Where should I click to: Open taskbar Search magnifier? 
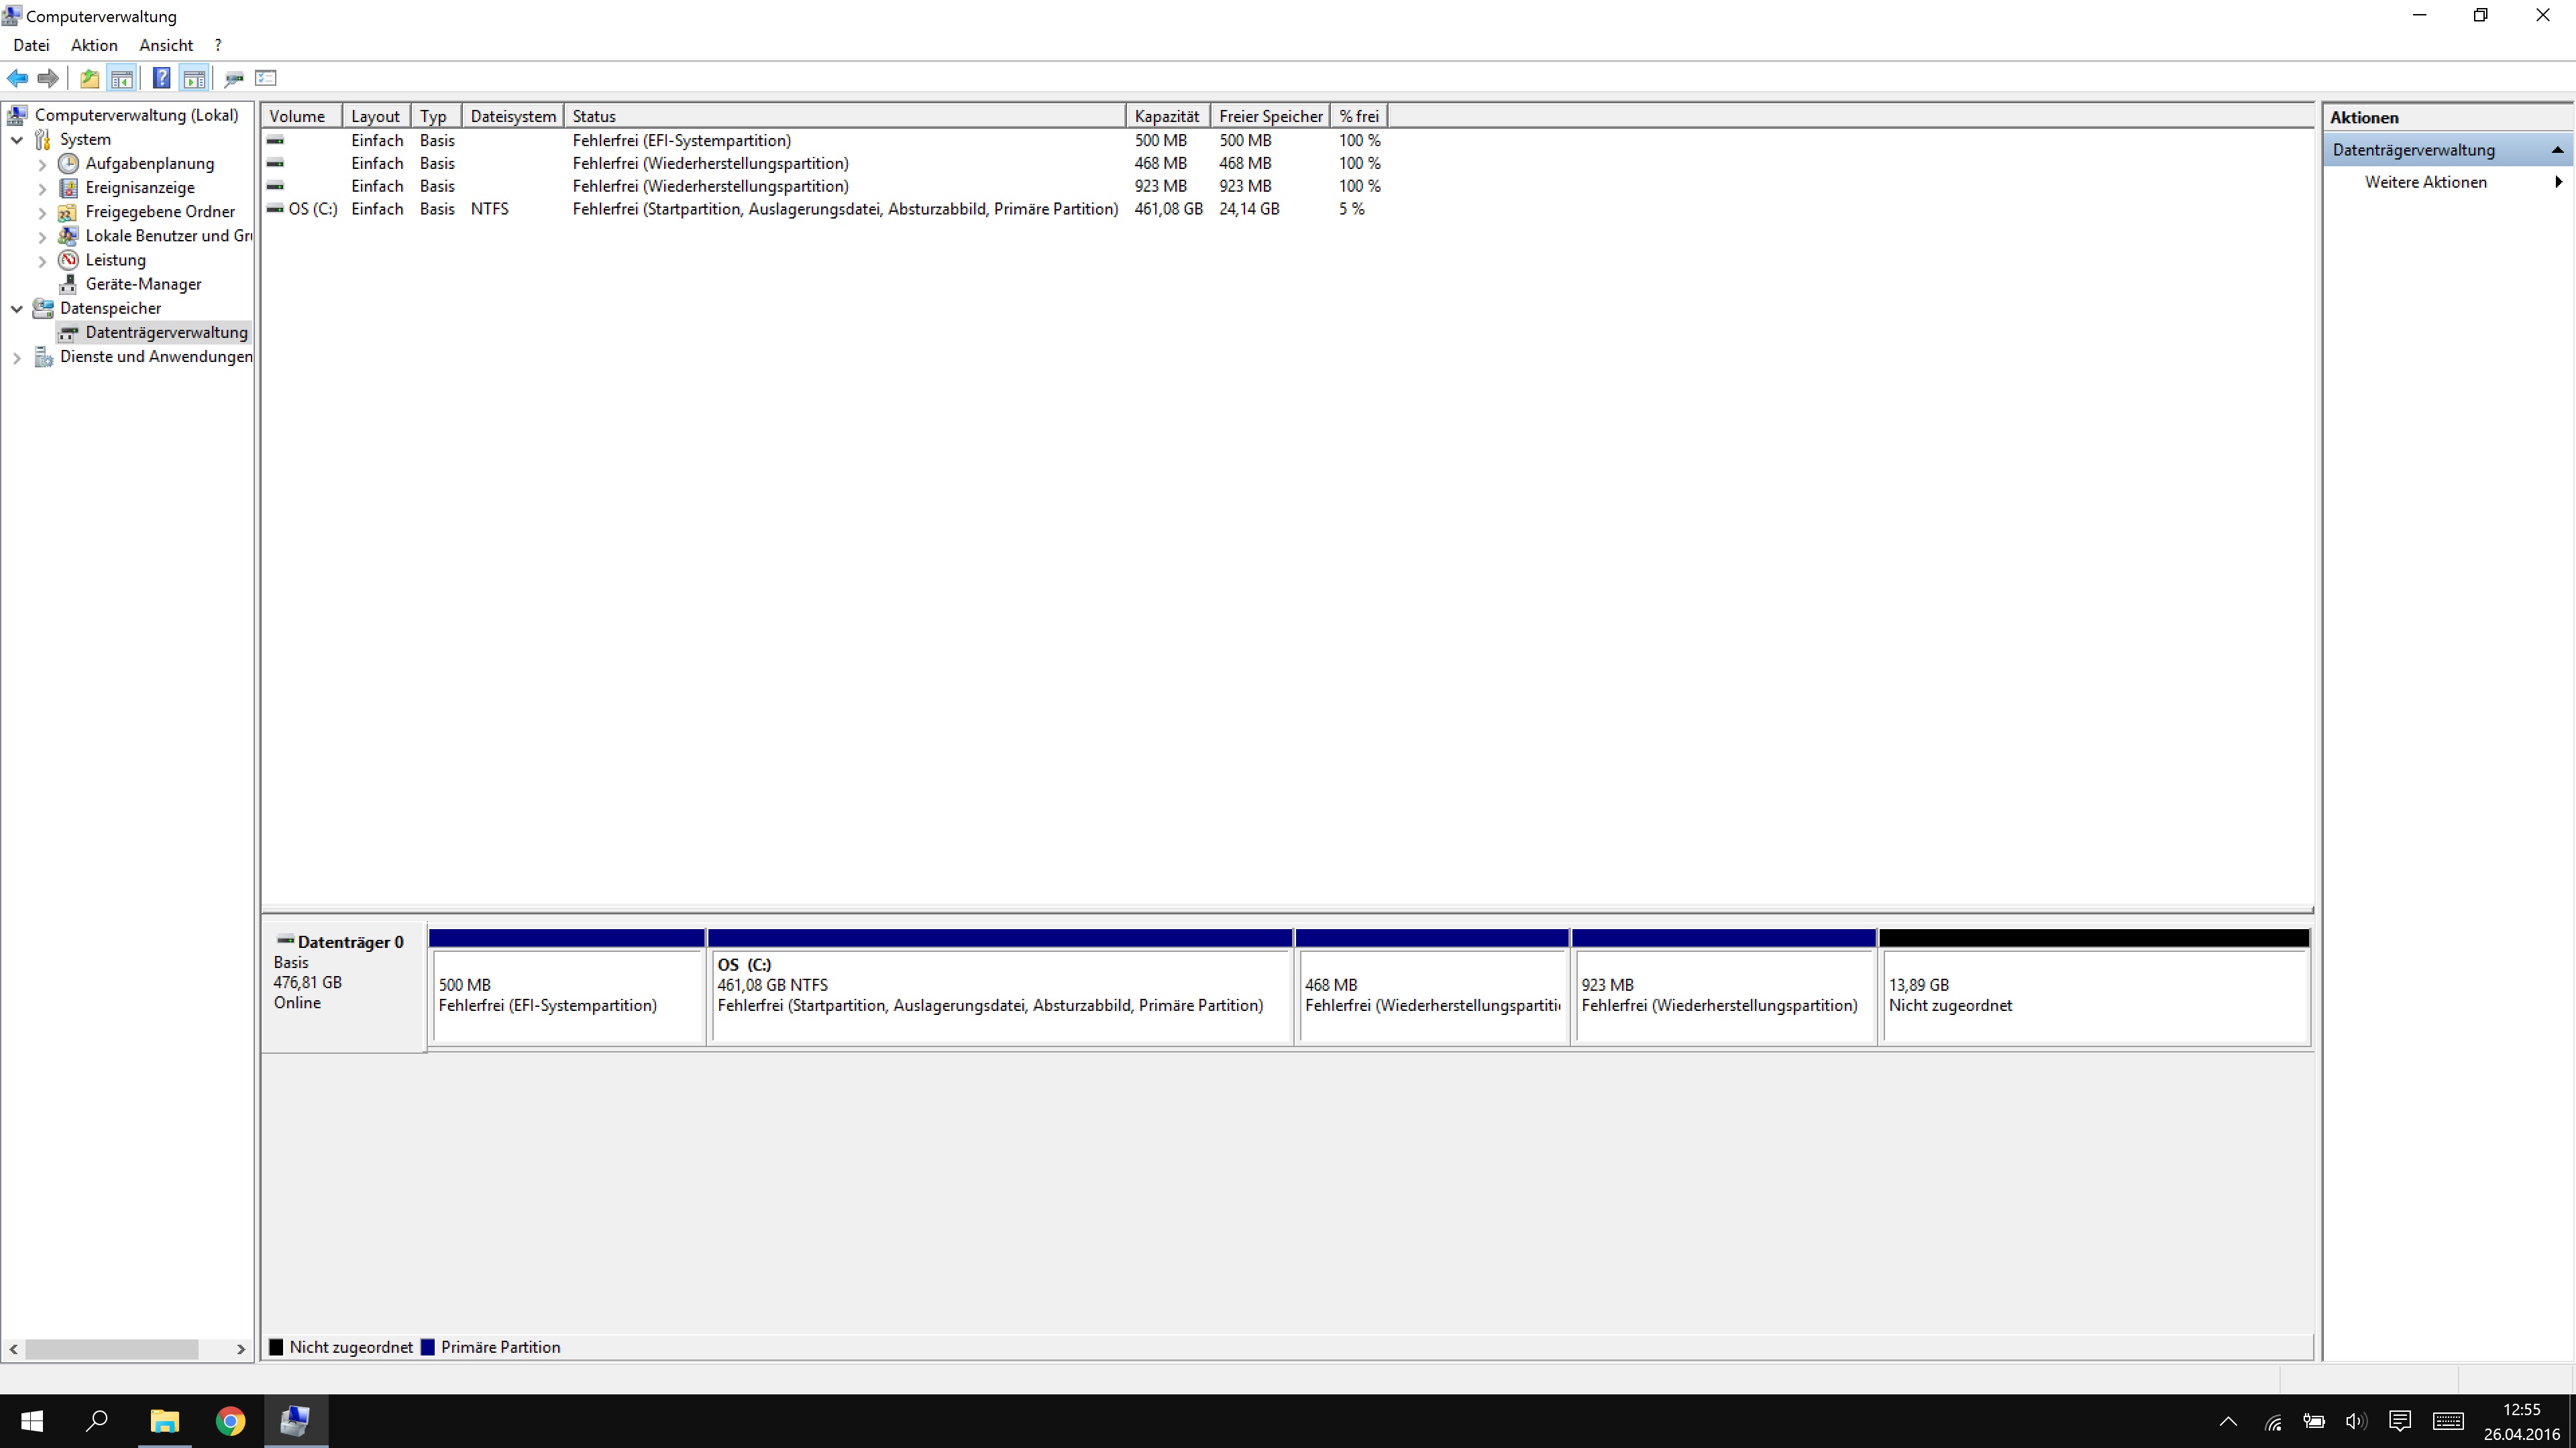(97, 1421)
